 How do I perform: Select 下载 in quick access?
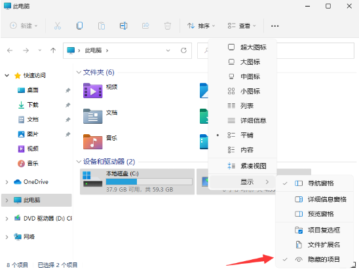[x=33, y=105]
